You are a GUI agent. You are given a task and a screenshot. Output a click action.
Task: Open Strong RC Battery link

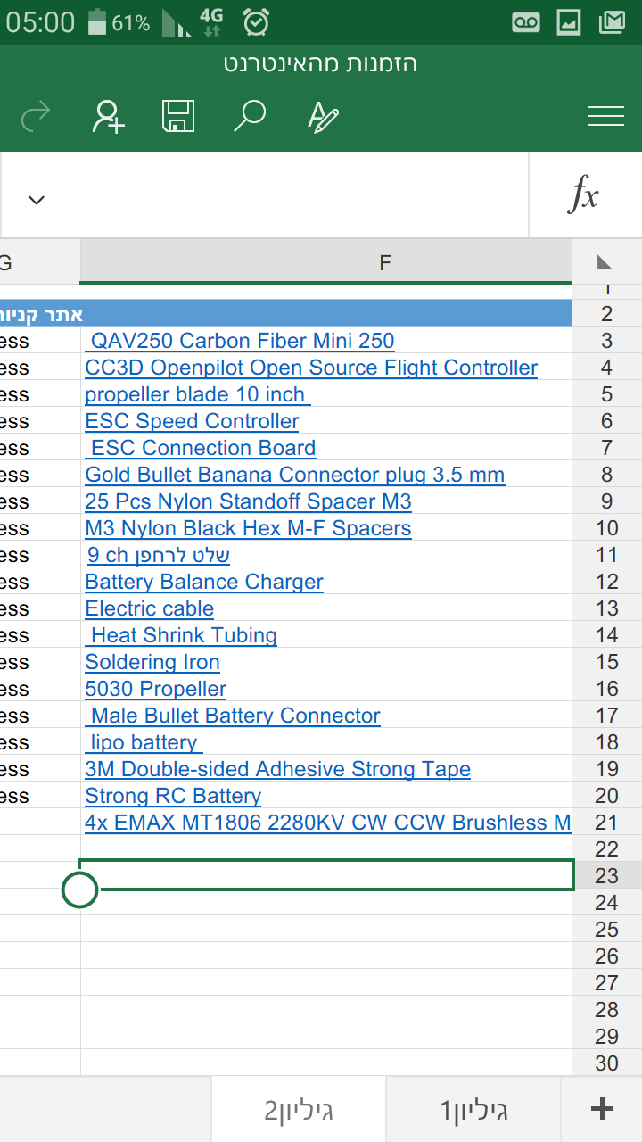(x=173, y=796)
